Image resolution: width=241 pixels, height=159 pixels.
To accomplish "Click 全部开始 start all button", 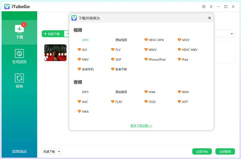I will 202,152.
